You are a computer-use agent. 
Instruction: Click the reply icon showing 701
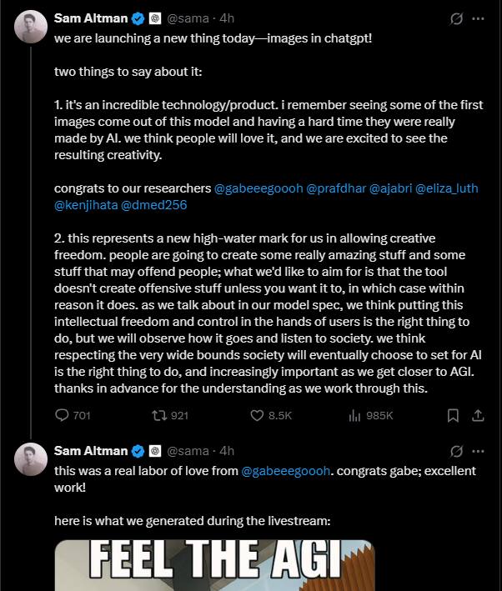pos(63,415)
